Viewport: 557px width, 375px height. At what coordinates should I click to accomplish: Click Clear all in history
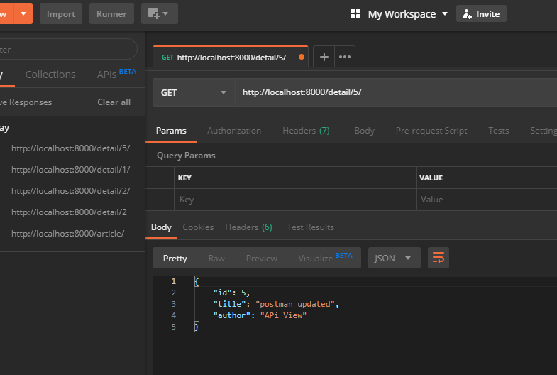(x=114, y=102)
